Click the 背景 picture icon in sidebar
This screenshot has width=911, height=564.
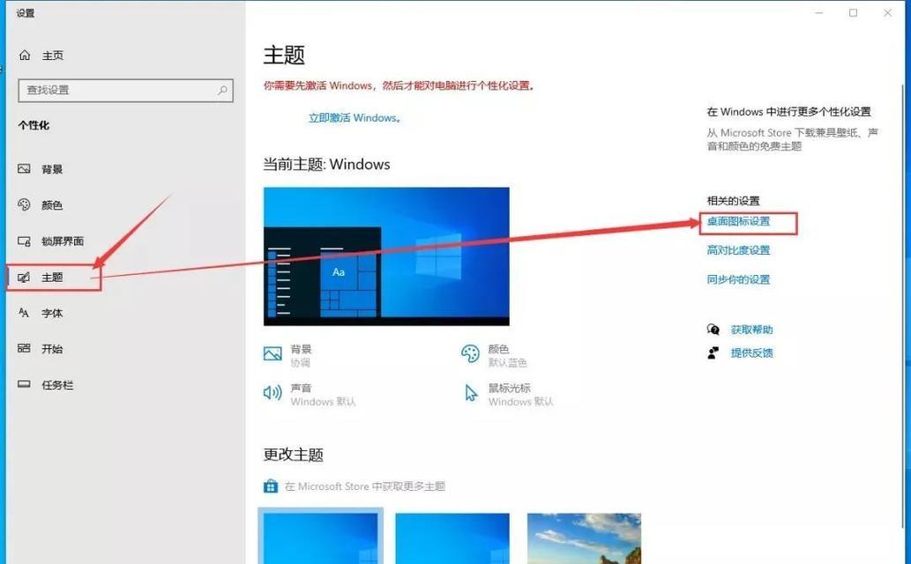[x=24, y=169]
